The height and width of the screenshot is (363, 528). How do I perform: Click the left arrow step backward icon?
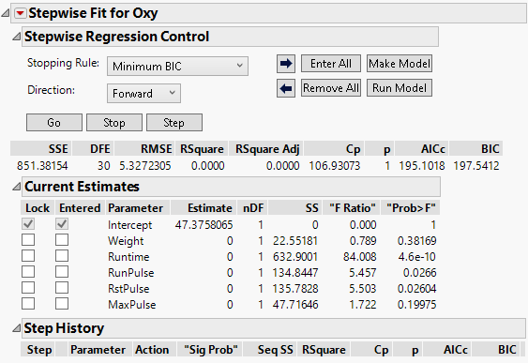click(x=286, y=88)
